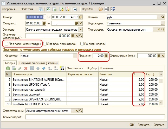Open calculator for 'Значение условия' field
168x129 pixels.
point(73,36)
